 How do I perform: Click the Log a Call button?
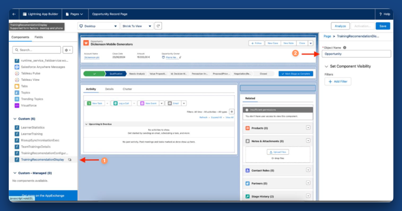pyautogui.click(x=121, y=104)
